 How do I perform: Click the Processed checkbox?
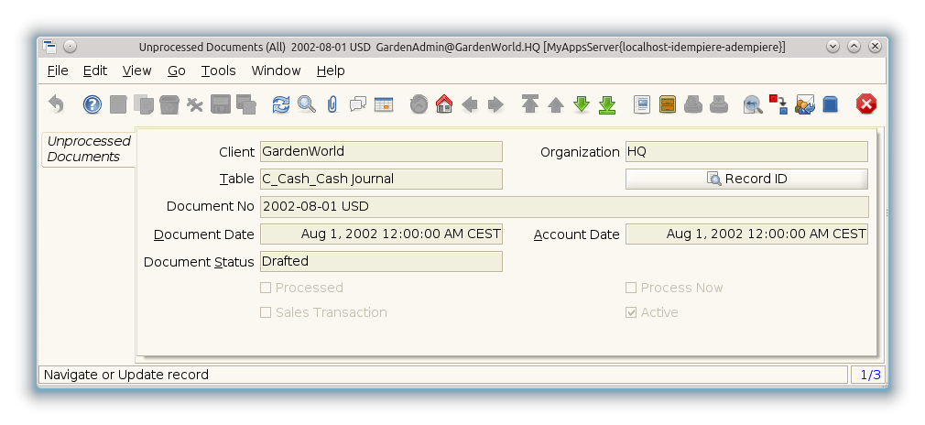pyautogui.click(x=267, y=288)
